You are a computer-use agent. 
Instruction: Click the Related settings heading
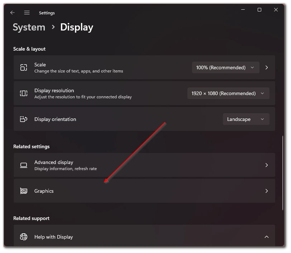tap(32, 146)
